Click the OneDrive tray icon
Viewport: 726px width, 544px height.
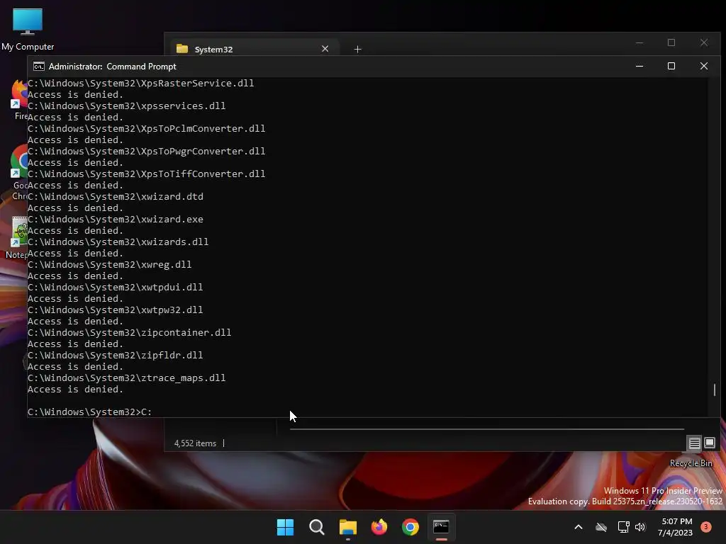pyautogui.click(x=601, y=527)
